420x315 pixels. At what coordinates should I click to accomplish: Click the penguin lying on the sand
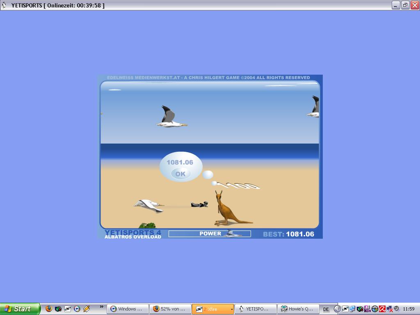[200, 204]
